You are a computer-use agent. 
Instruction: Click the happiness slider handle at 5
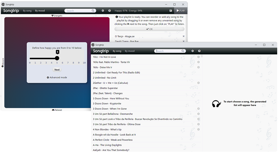coord(57,58)
